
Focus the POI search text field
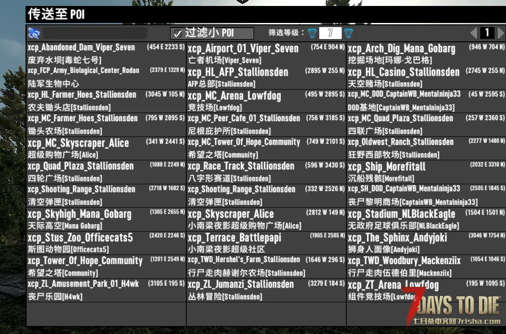pyautogui.click(x=95, y=33)
